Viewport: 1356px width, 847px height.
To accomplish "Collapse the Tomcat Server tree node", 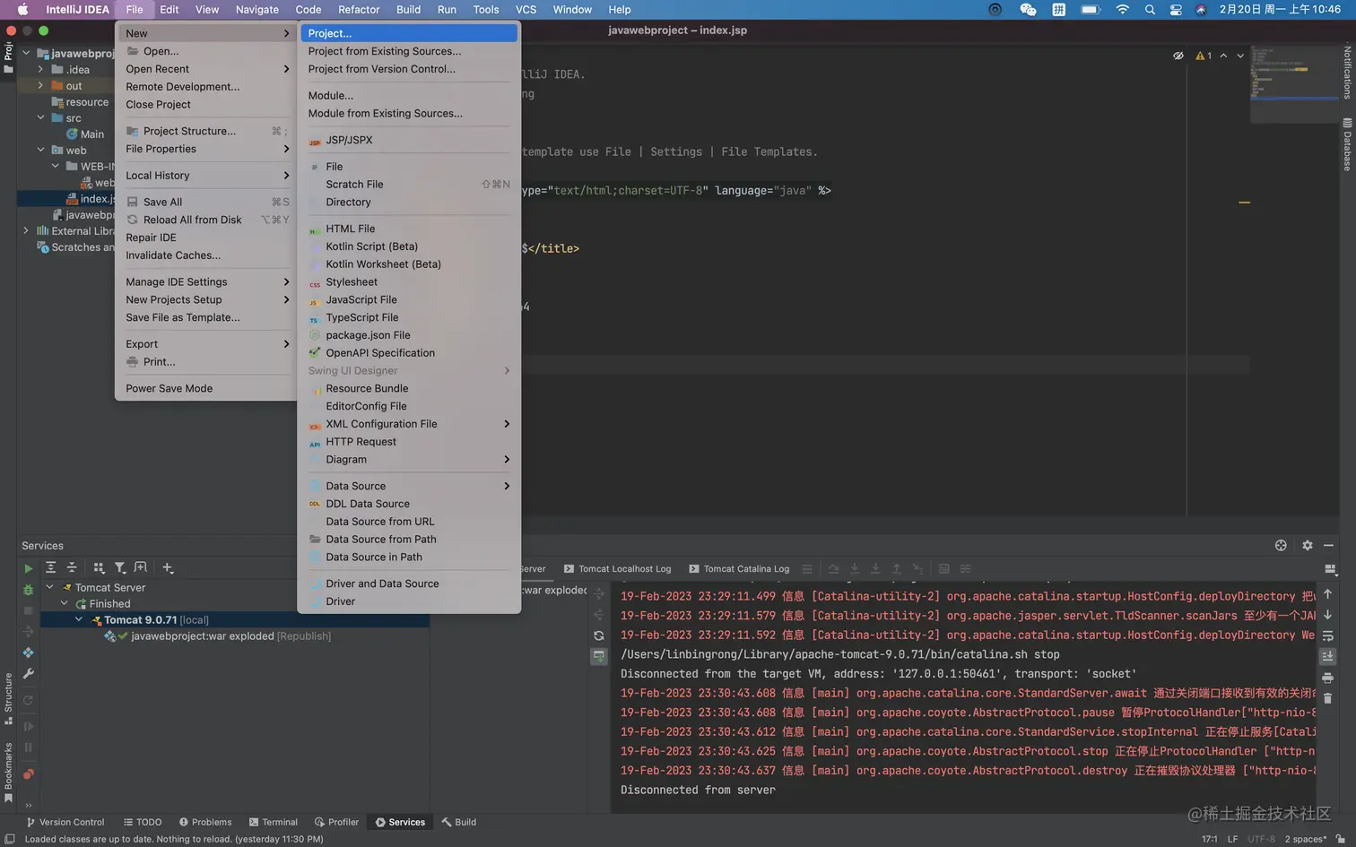I will pyautogui.click(x=50, y=588).
